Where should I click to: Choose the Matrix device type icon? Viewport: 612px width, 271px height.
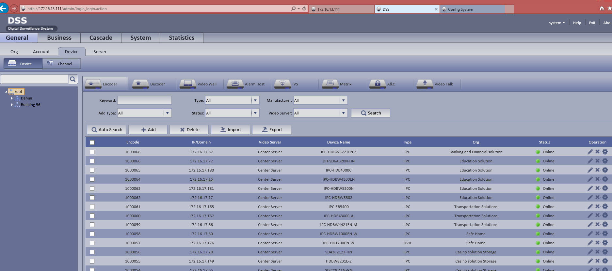tap(330, 84)
